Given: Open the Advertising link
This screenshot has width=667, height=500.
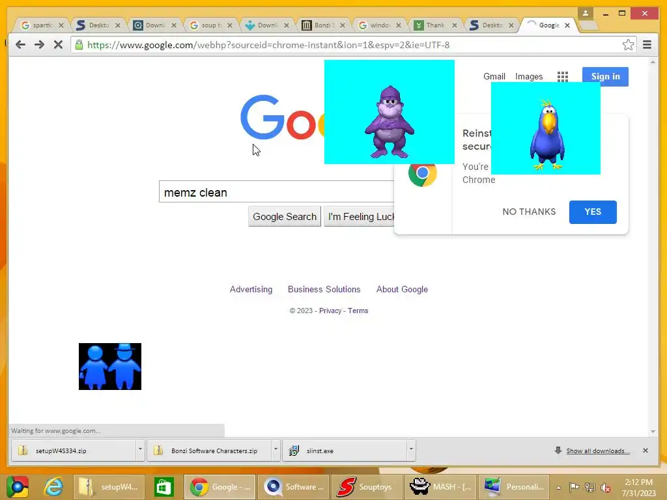Looking at the screenshot, I should (x=251, y=289).
